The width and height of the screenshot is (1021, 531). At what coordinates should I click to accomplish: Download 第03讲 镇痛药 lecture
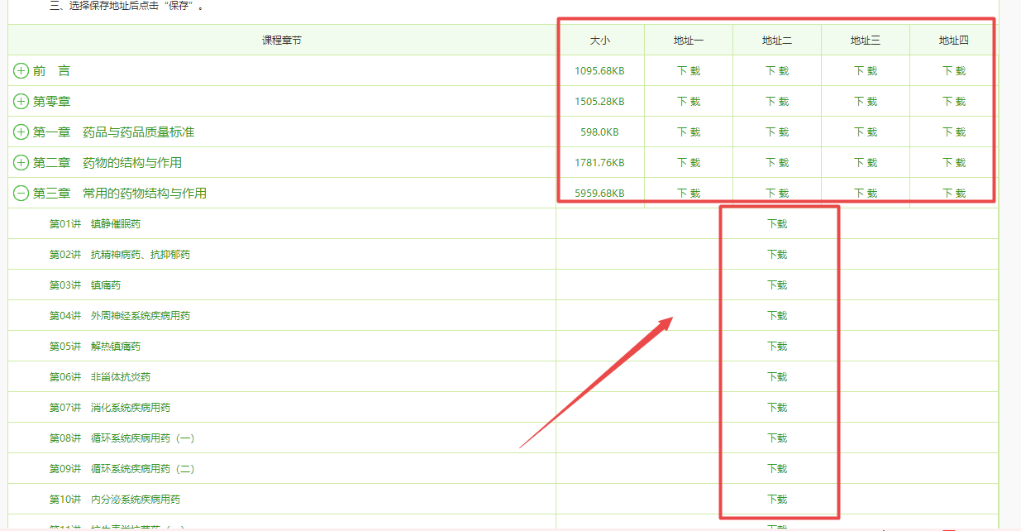[777, 285]
